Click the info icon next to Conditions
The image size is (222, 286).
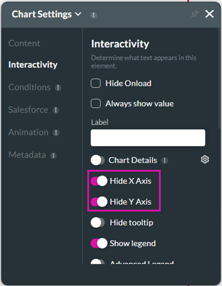click(x=58, y=88)
